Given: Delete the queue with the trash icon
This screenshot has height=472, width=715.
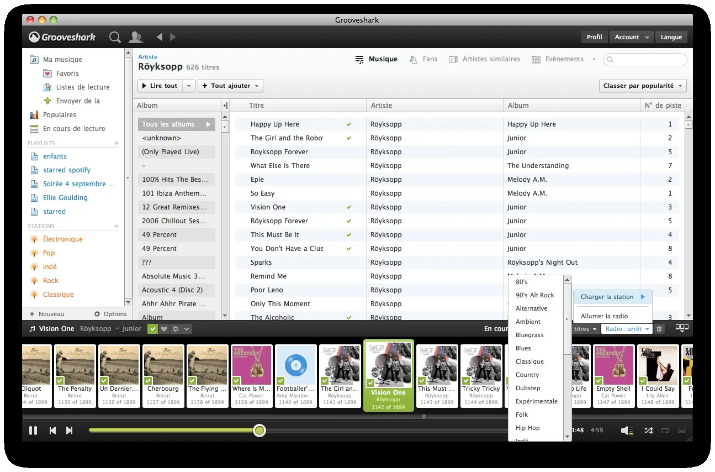Looking at the screenshot, I should pos(659,329).
